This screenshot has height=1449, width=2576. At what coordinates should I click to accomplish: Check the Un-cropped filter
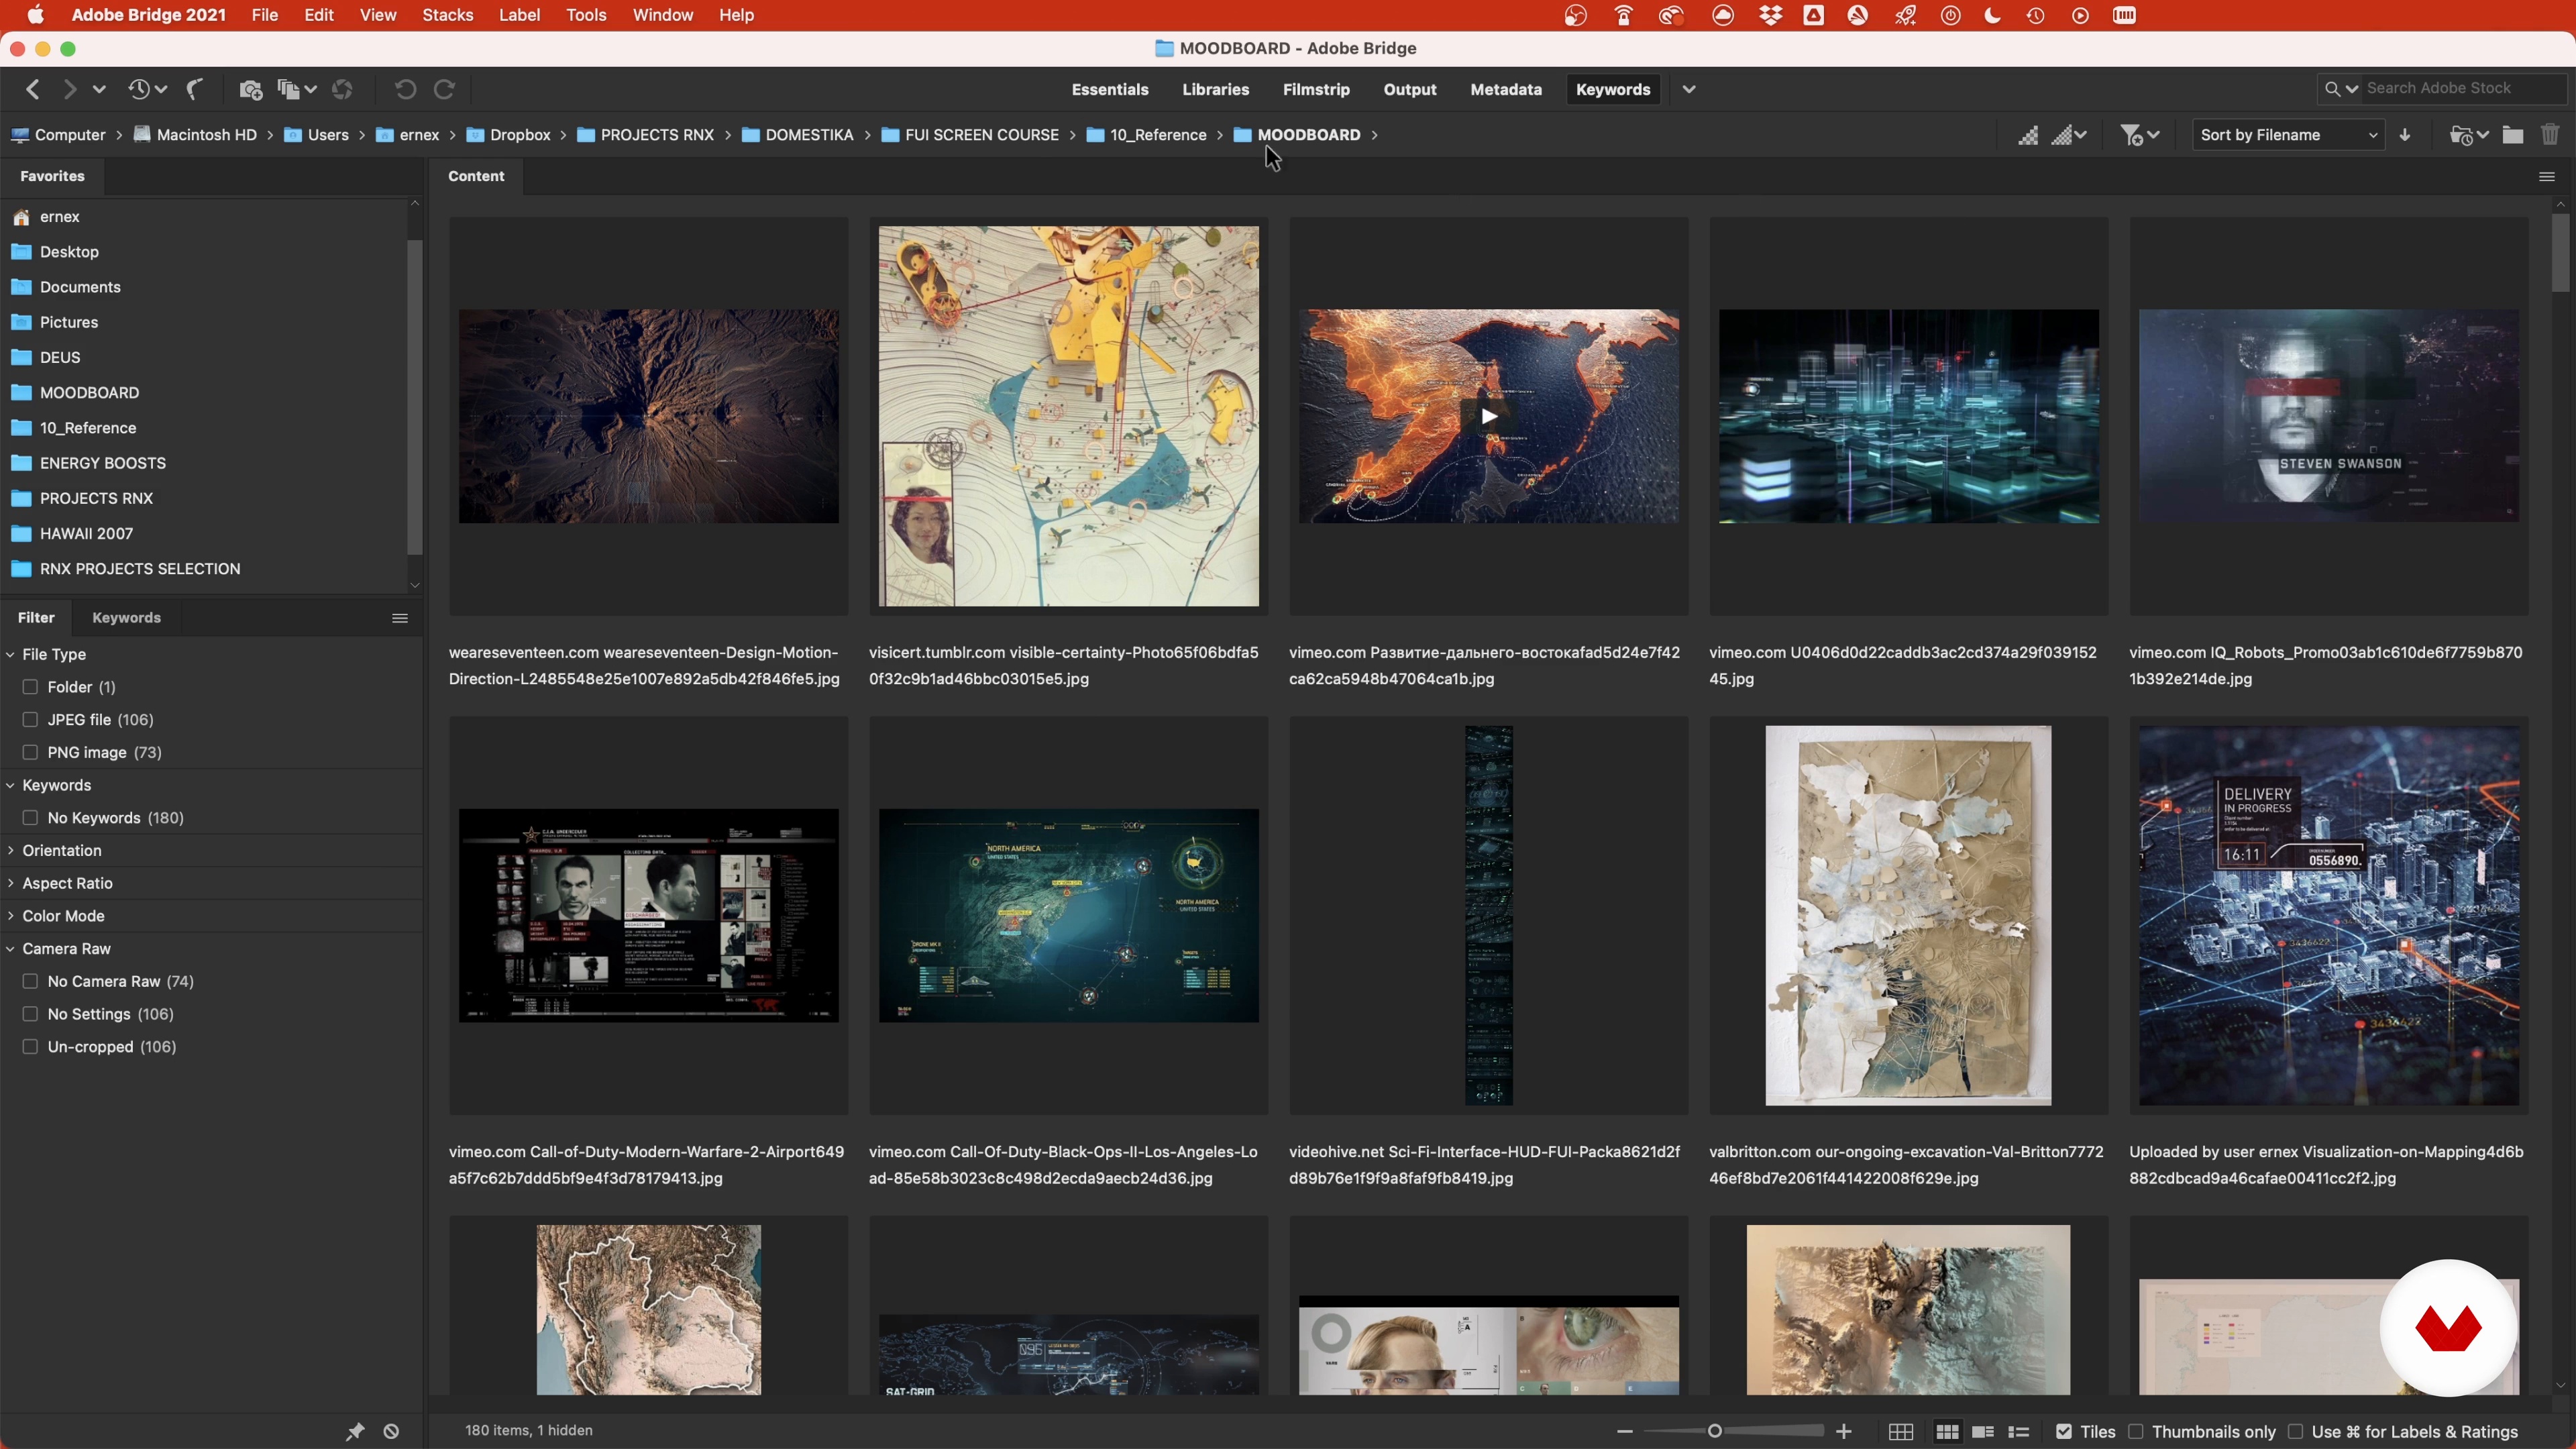[30, 1047]
